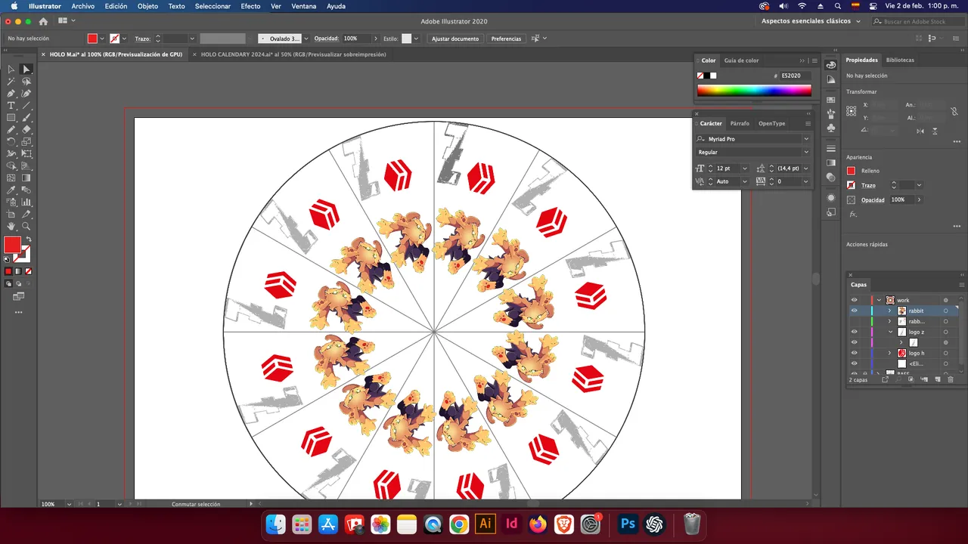This screenshot has height=544, width=968.
Task: Select the Artboard tool
Action: click(x=11, y=214)
